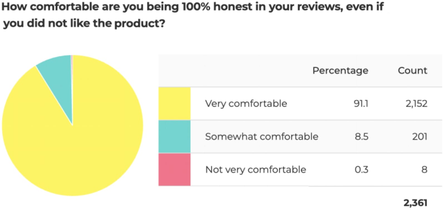Click the 91.1 percentage value
This screenshot has width=443, height=211.
(x=361, y=104)
